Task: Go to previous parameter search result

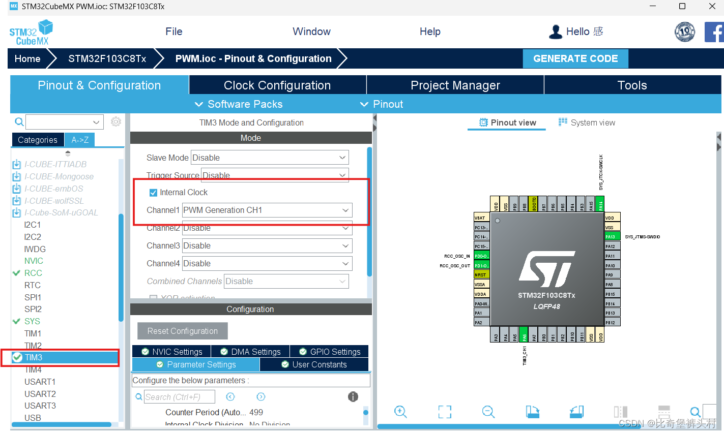Action: 230,397
